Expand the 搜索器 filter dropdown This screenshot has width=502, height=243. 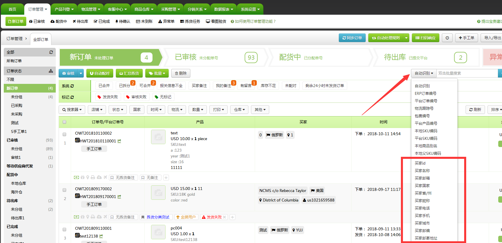pyautogui.click(x=72, y=110)
